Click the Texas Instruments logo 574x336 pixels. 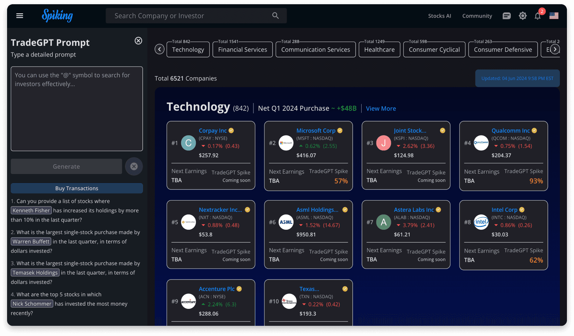pyautogui.click(x=289, y=301)
